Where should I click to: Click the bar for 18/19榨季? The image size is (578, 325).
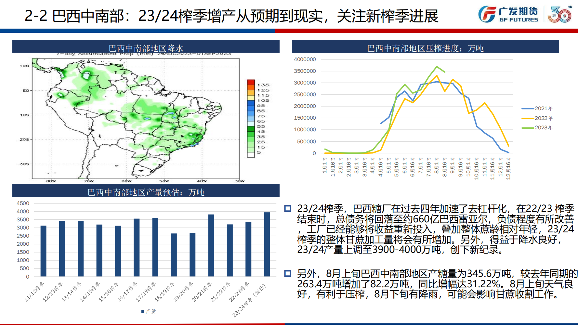174,255
